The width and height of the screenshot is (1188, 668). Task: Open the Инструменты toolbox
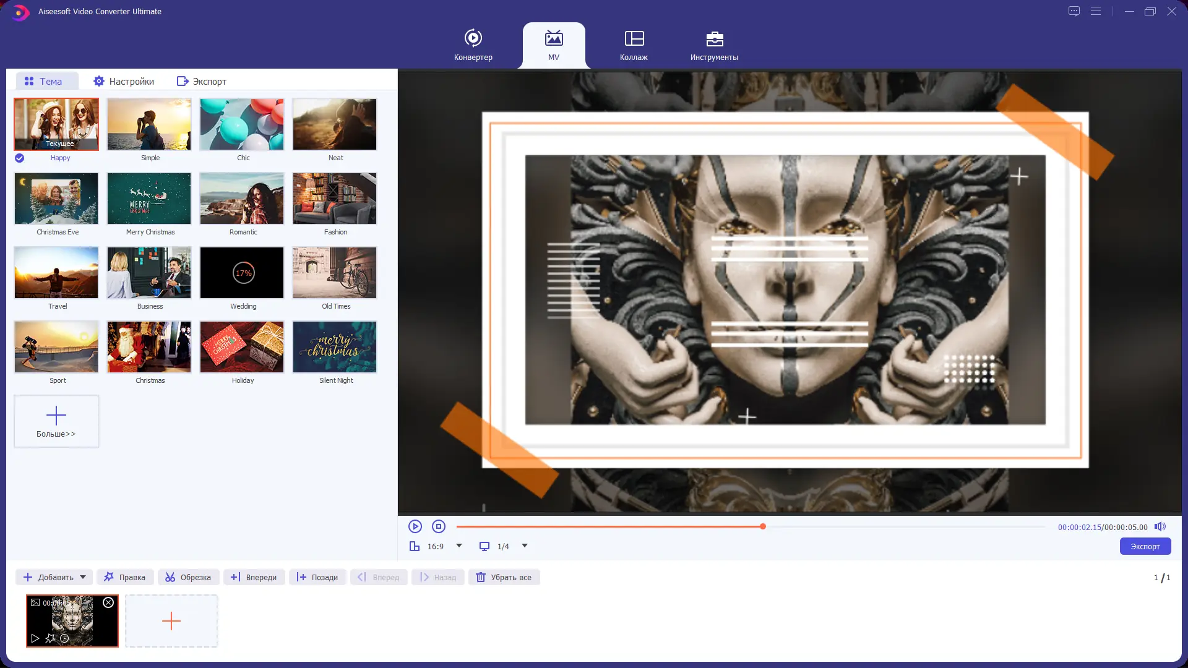pos(714,45)
